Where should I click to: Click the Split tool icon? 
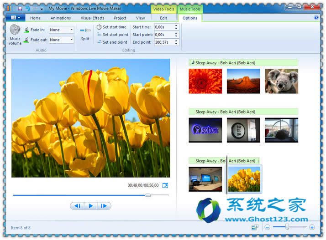click(x=85, y=30)
